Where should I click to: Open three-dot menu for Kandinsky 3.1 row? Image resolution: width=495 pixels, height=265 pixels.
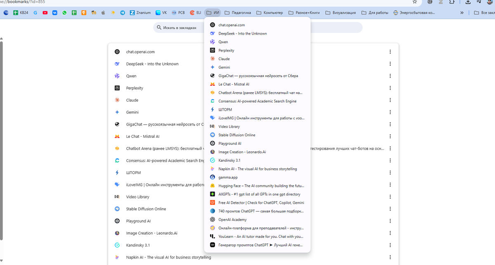tap(390, 245)
